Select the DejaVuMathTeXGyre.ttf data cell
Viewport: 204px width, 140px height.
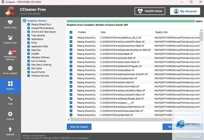coord(122,107)
